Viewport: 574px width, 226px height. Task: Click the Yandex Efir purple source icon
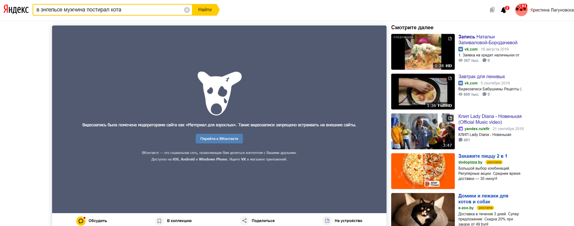[x=460, y=129]
